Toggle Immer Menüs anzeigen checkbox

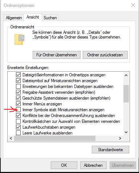[18, 104]
